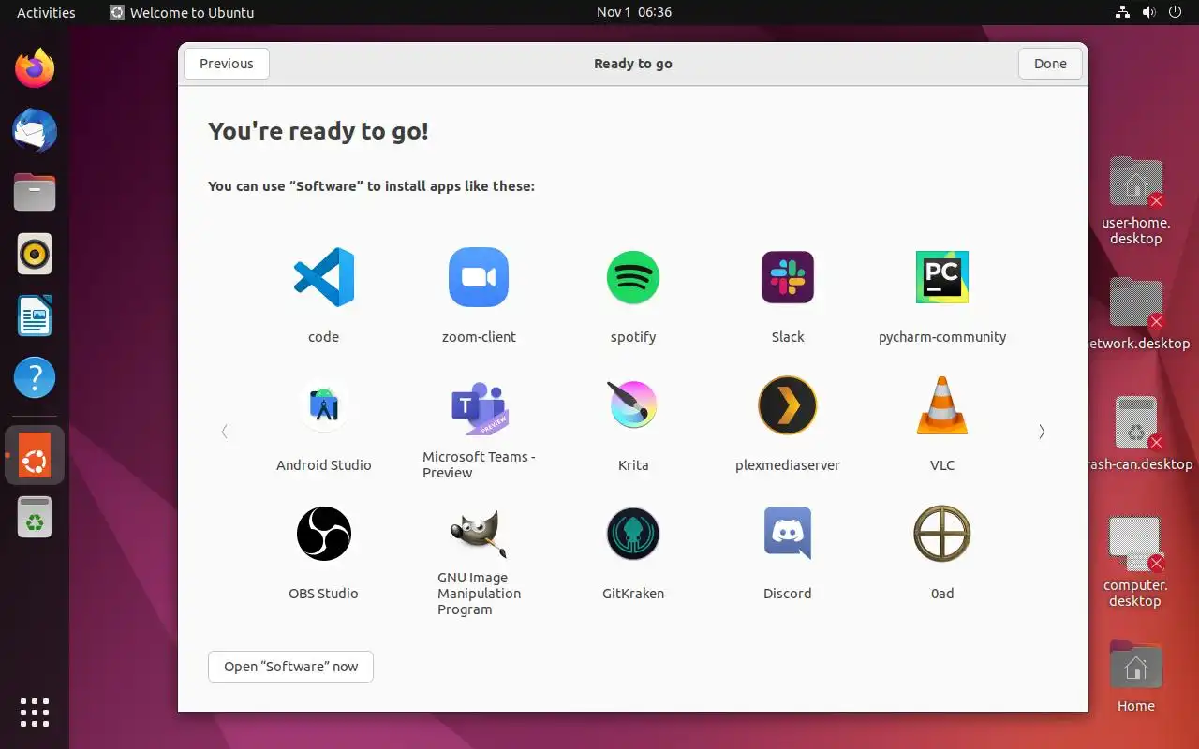
Task: Select the Home folder on the desktop
Action: [1135, 676]
